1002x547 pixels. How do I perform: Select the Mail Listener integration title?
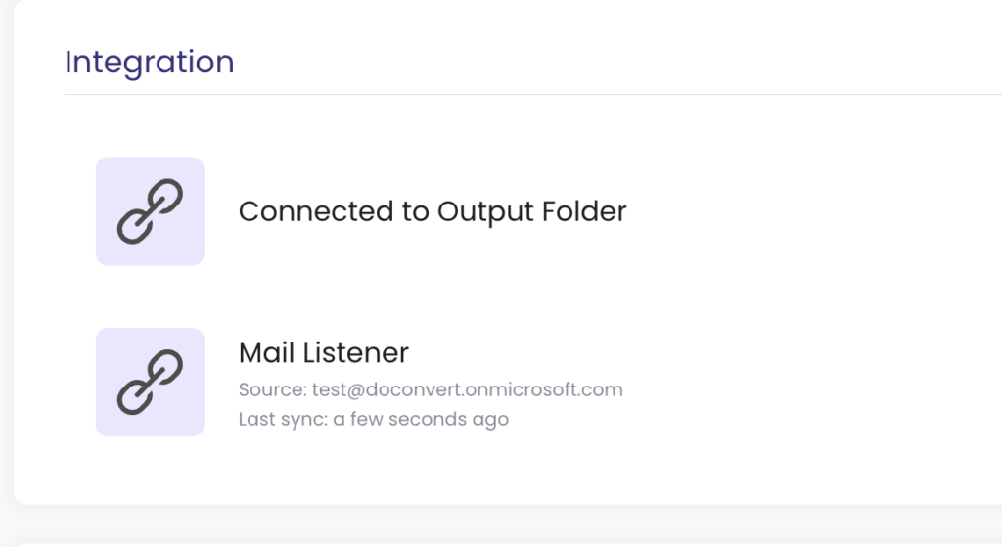[323, 352]
